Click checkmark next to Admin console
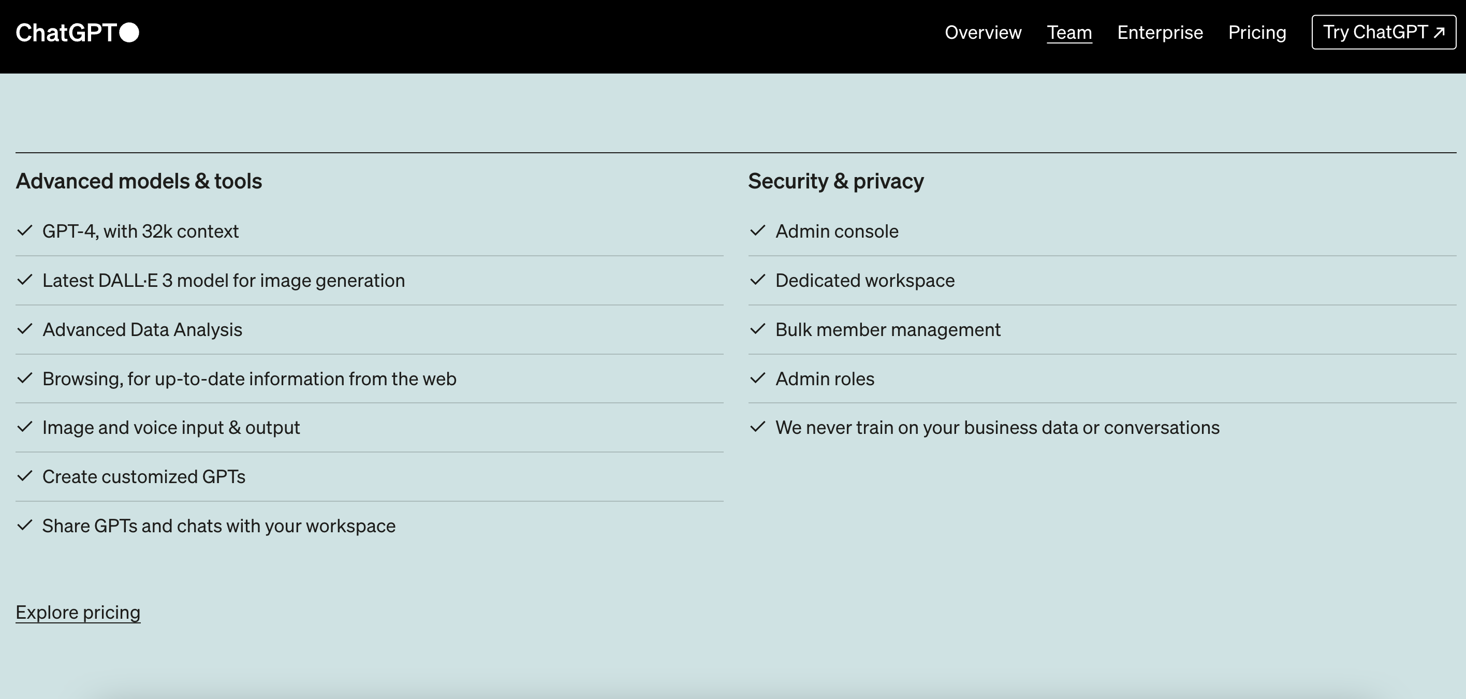The width and height of the screenshot is (1466, 699). [757, 230]
